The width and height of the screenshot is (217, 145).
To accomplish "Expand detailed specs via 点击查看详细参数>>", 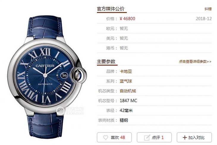I will pyautogui.click(x=195, y=61).
